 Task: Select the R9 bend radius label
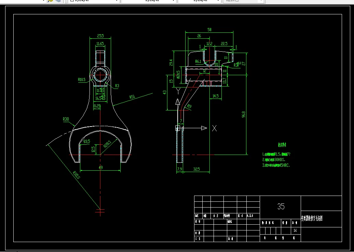pyautogui.click(x=189, y=106)
